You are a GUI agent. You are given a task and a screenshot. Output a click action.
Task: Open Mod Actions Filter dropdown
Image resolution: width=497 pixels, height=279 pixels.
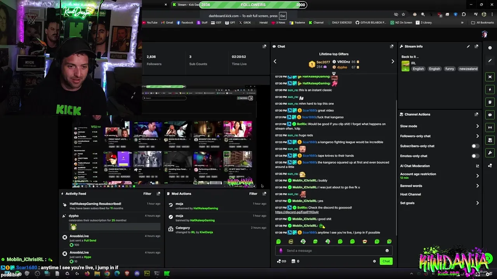[x=253, y=194]
